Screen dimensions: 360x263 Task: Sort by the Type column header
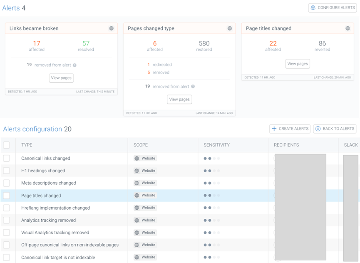click(x=27, y=145)
